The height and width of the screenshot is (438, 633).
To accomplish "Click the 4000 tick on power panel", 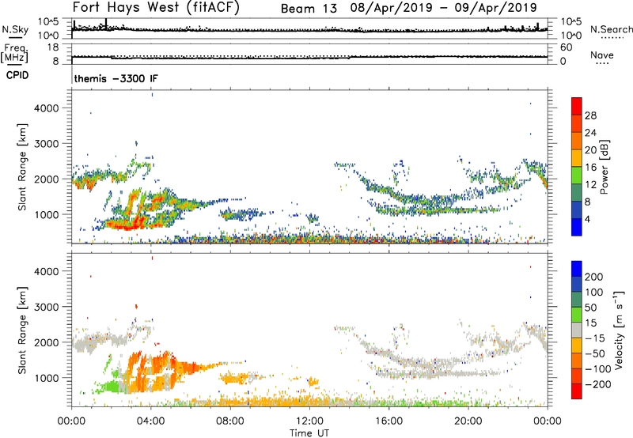I will point(47,108).
